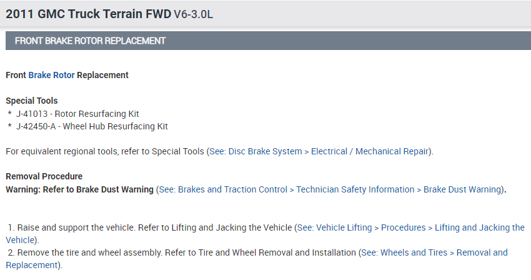The image size is (531, 280).
Task: Click the word 'Replacement' in the bold page heading
Action: click(x=102, y=75)
